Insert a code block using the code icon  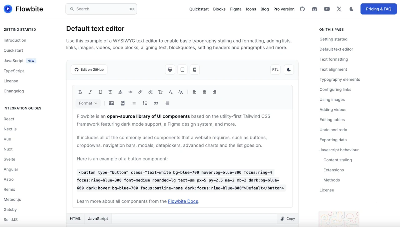click(x=130, y=92)
